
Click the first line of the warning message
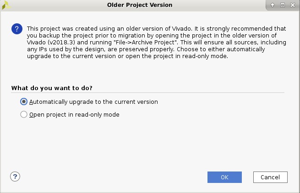(156, 29)
